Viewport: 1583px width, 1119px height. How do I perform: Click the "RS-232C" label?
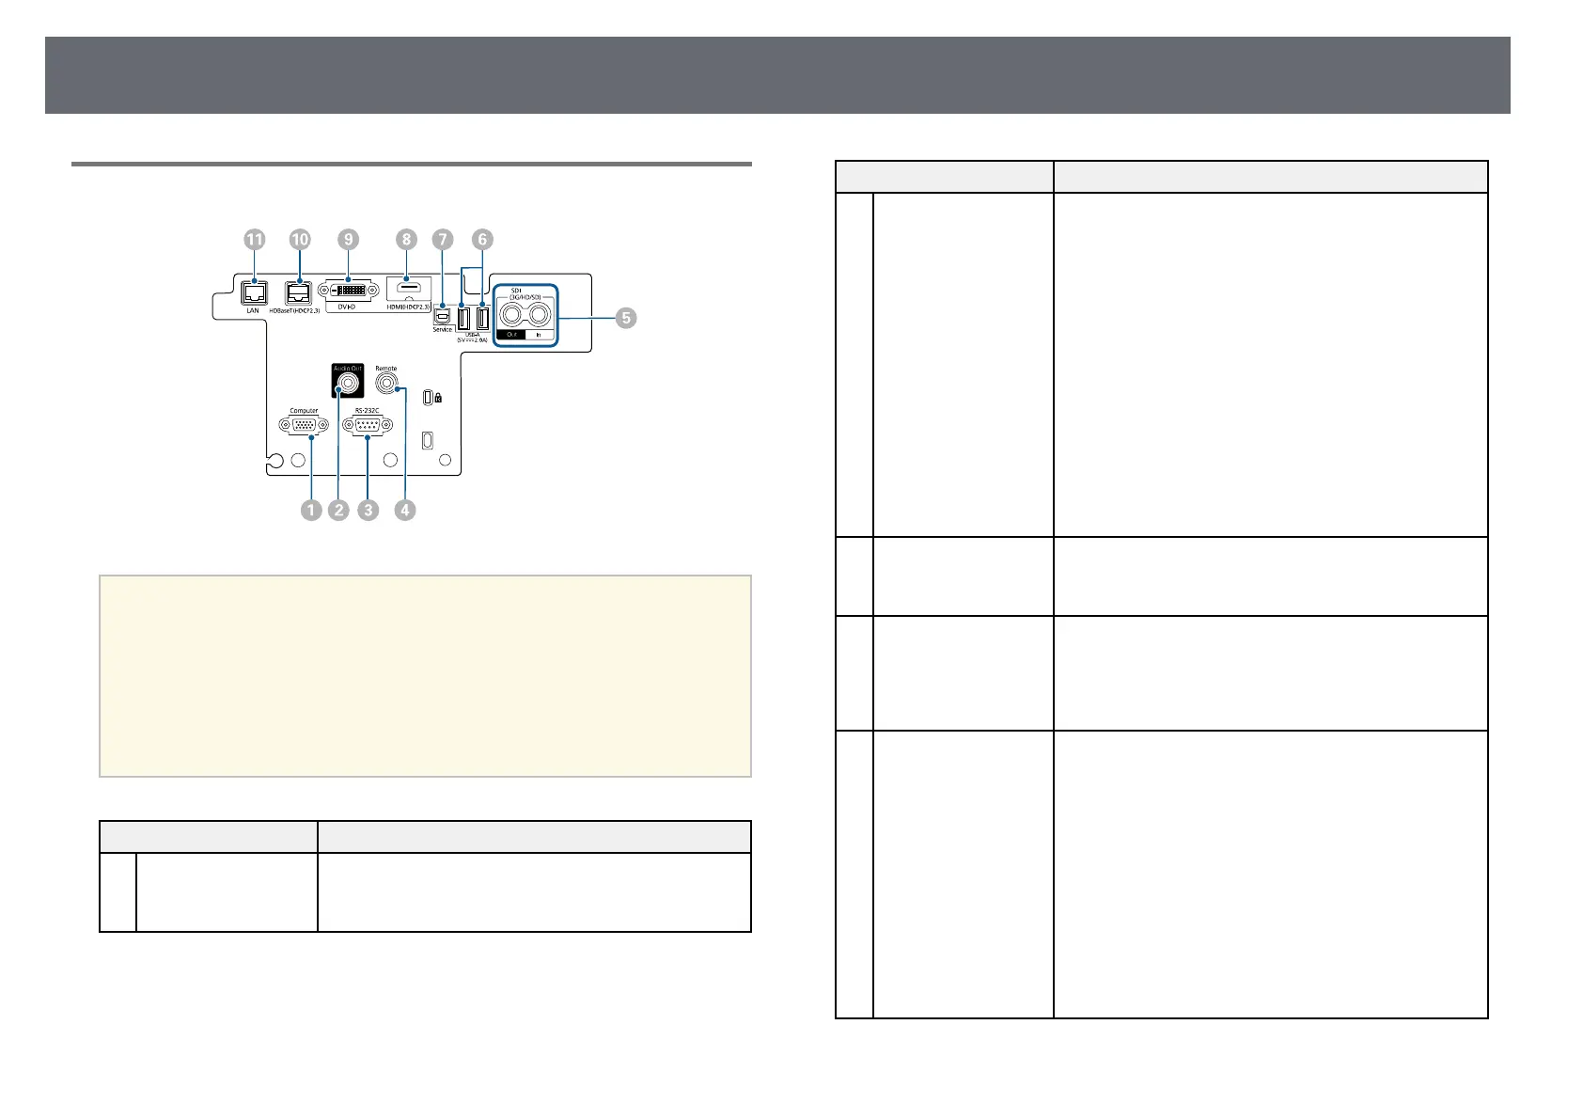click(367, 410)
